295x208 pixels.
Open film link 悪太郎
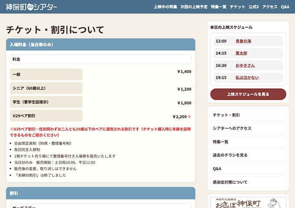(x=241, y=53)
